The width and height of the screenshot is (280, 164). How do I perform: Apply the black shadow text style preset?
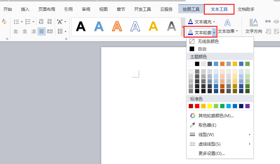point(81,27)
